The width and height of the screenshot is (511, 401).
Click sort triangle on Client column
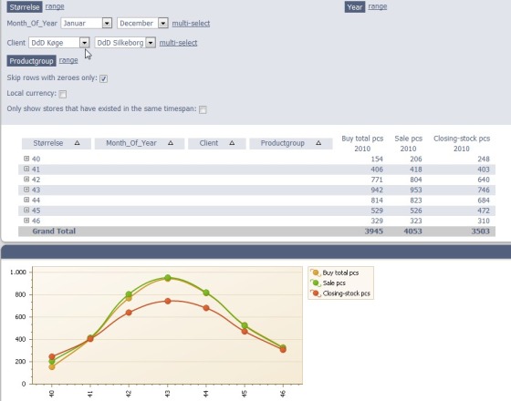click(x=232, y=143)
